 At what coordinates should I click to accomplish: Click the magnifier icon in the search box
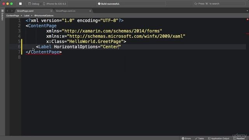[196, 3]
